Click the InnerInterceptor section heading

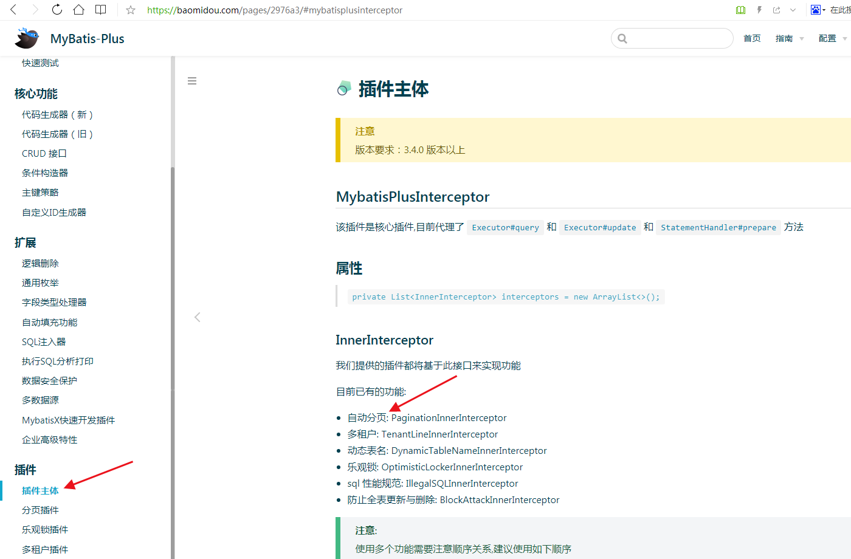point(385,340)
